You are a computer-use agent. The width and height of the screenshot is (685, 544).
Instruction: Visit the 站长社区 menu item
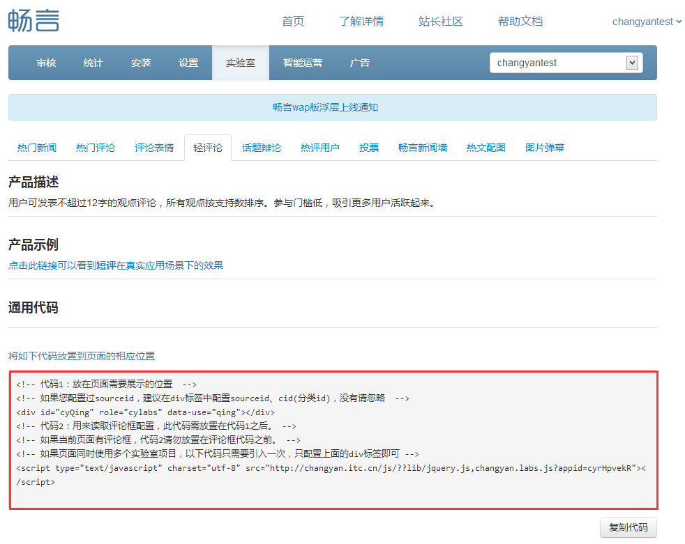click(x=441, y=22)
